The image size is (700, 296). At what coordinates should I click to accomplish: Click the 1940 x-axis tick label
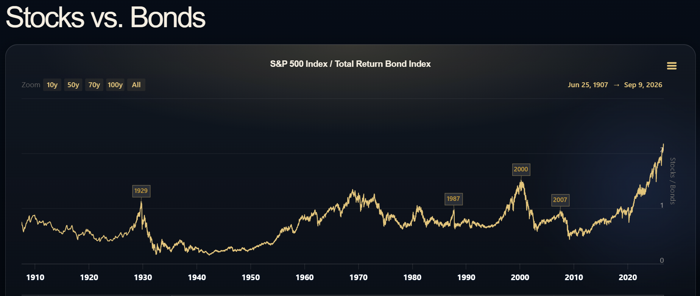pyautogui.click(x=197, y=277)
